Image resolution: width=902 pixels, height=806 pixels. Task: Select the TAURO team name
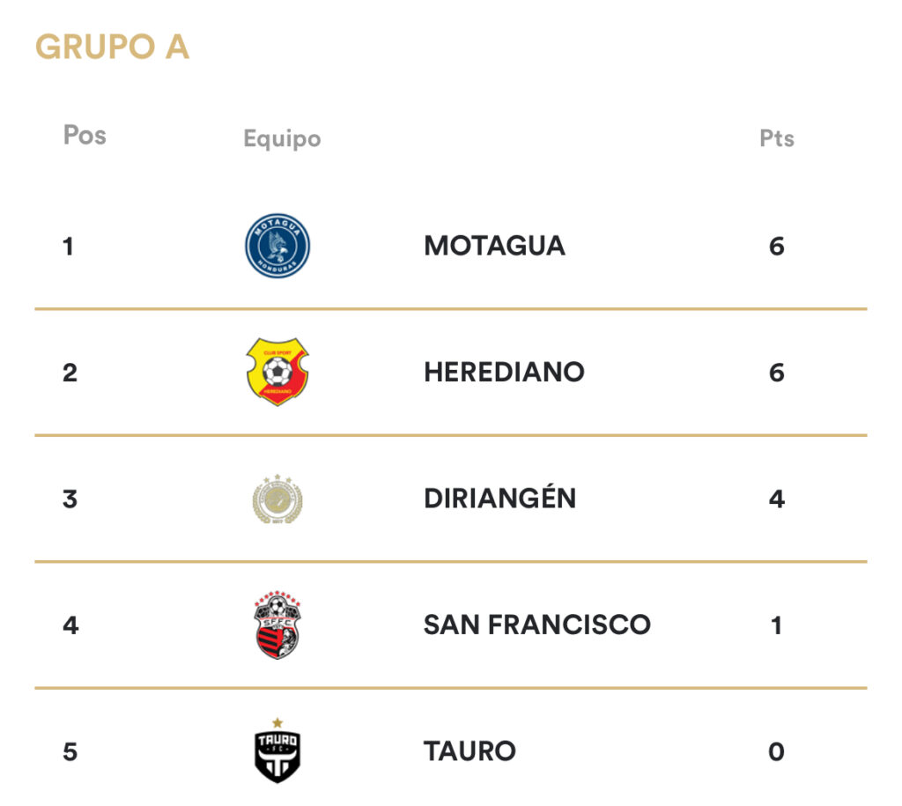[x=469, y=751]
